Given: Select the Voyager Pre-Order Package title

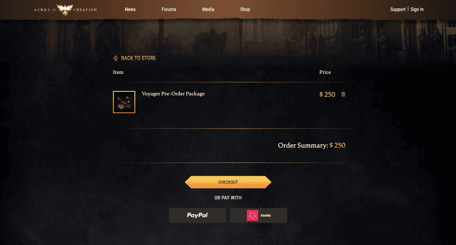Looking at the screenshot, I should pos(173,94).
